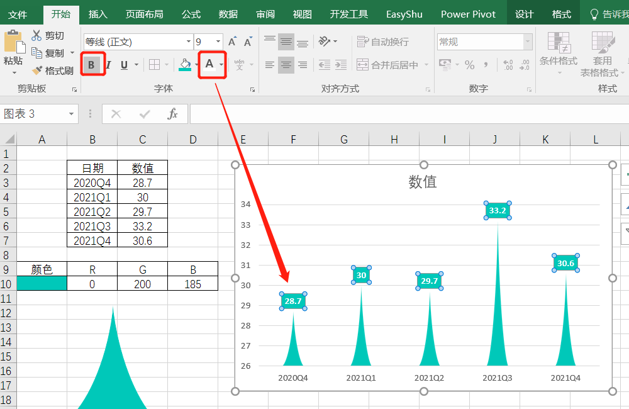The height and width of the screenshot is (409, 629).
Task: Align text to vertical middle
Action: 286,42
